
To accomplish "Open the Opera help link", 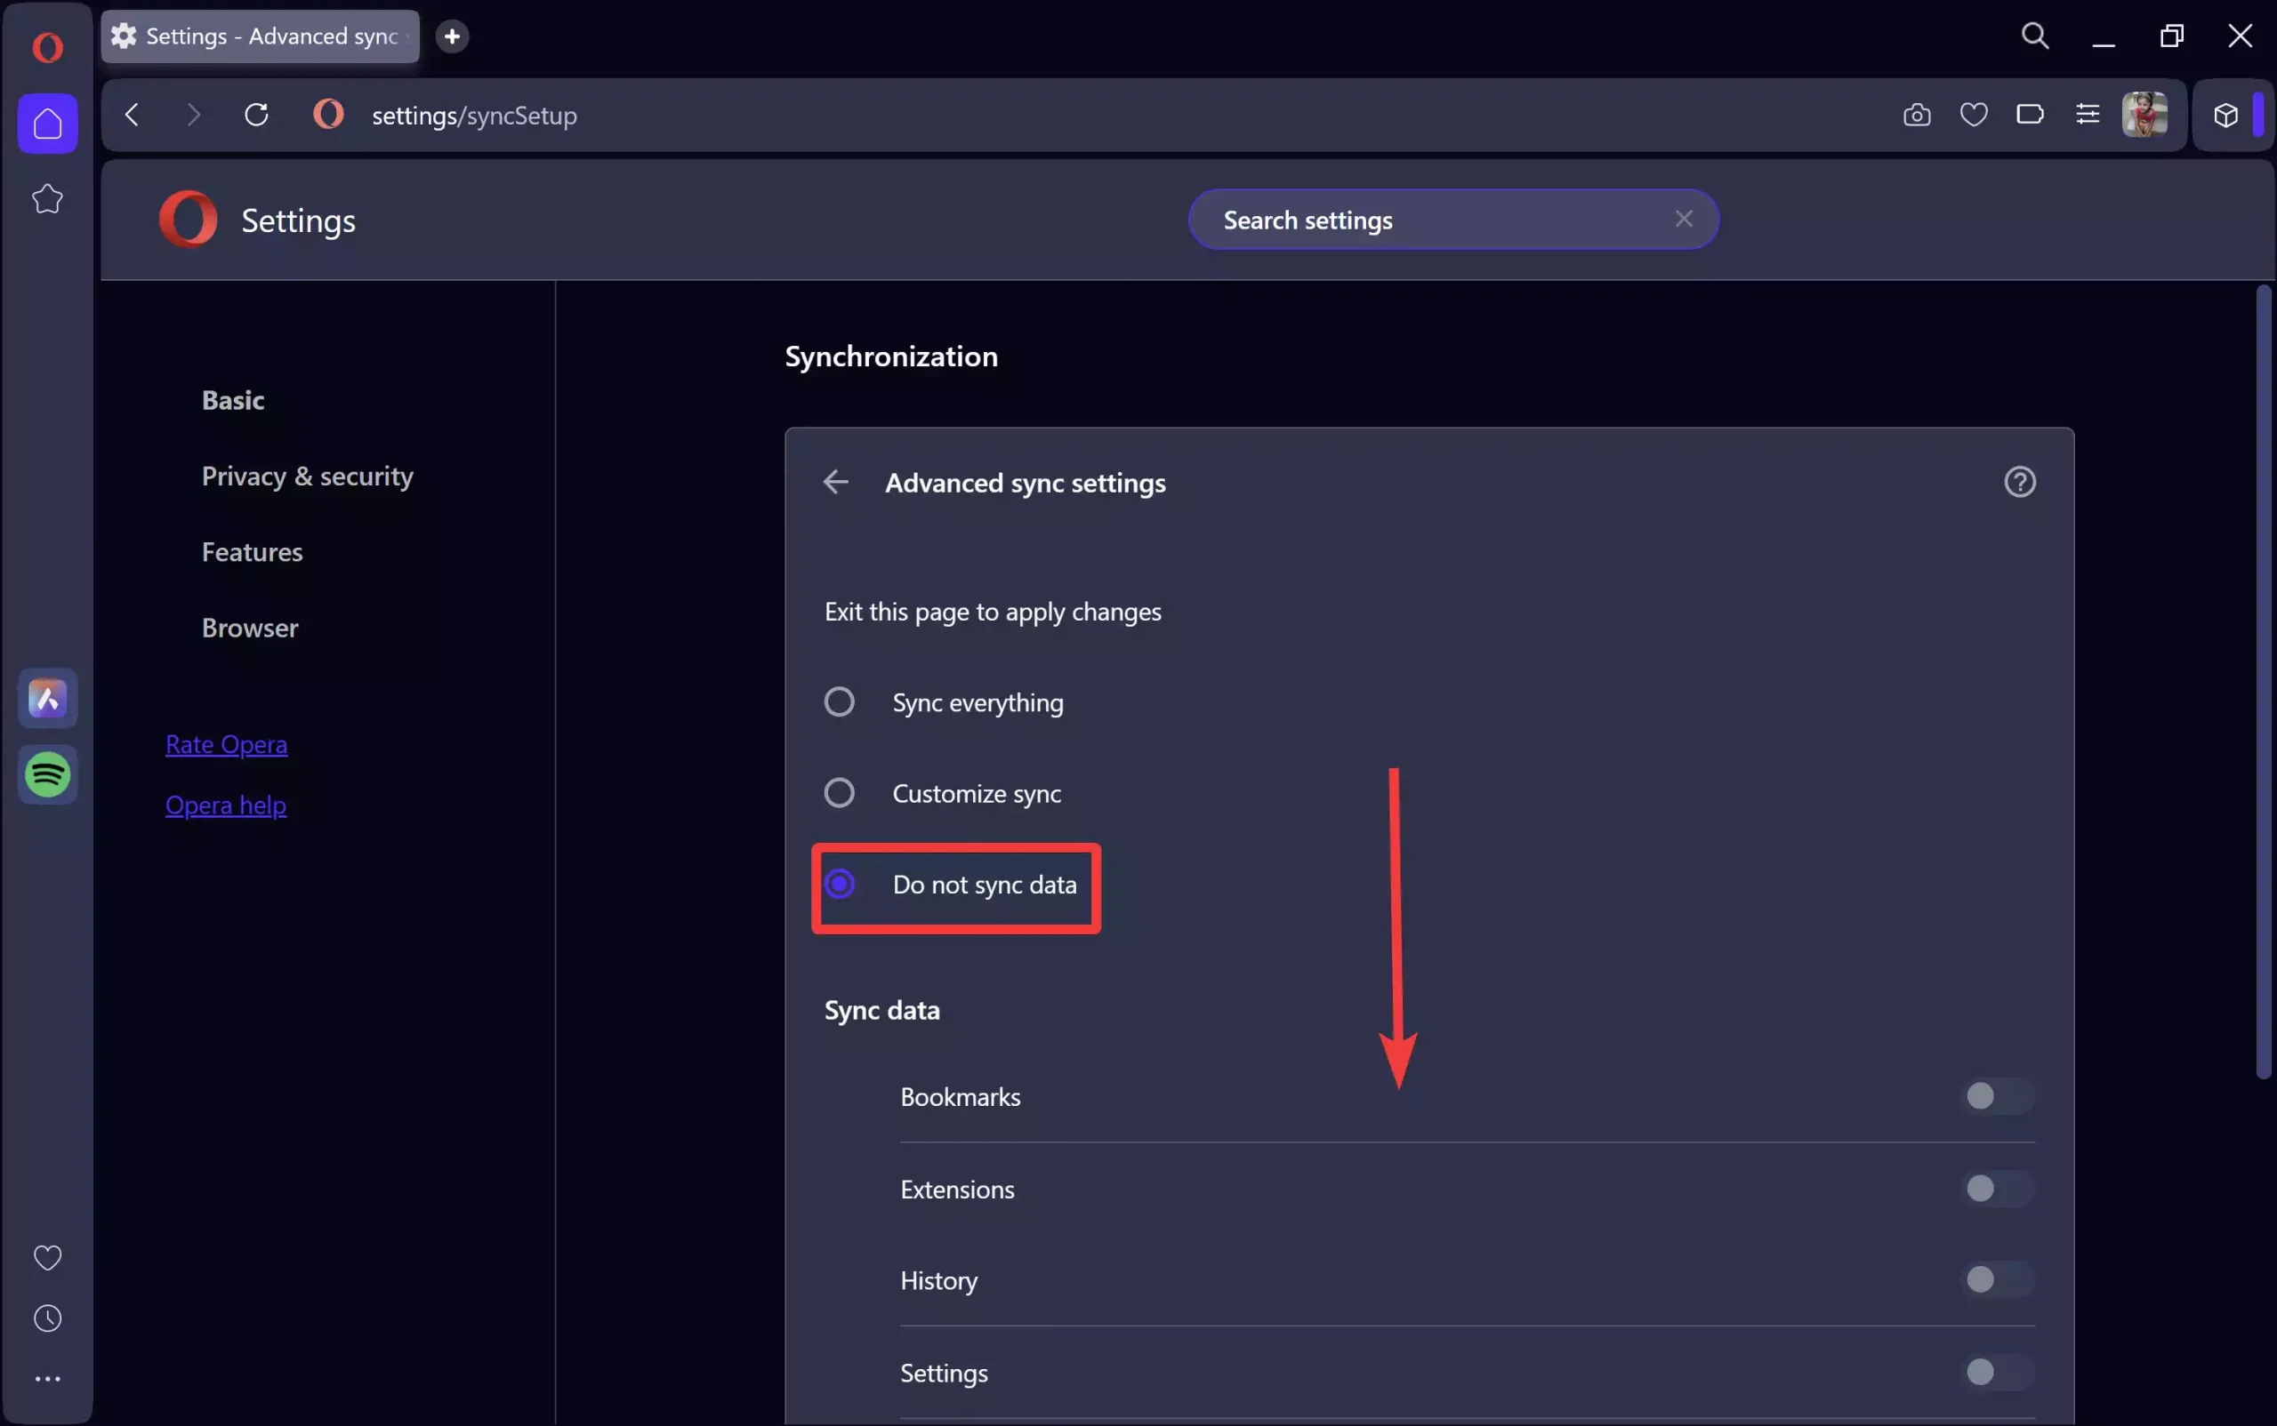I will coord(226,805).
